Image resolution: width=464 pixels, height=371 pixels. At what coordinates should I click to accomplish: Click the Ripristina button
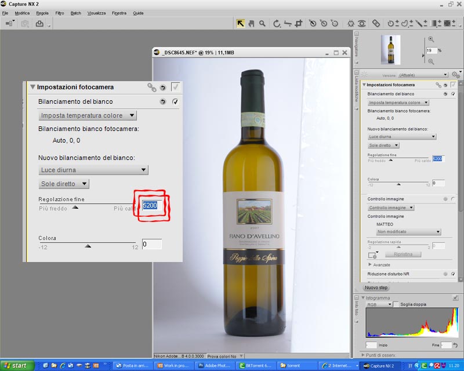coord(403,254)
